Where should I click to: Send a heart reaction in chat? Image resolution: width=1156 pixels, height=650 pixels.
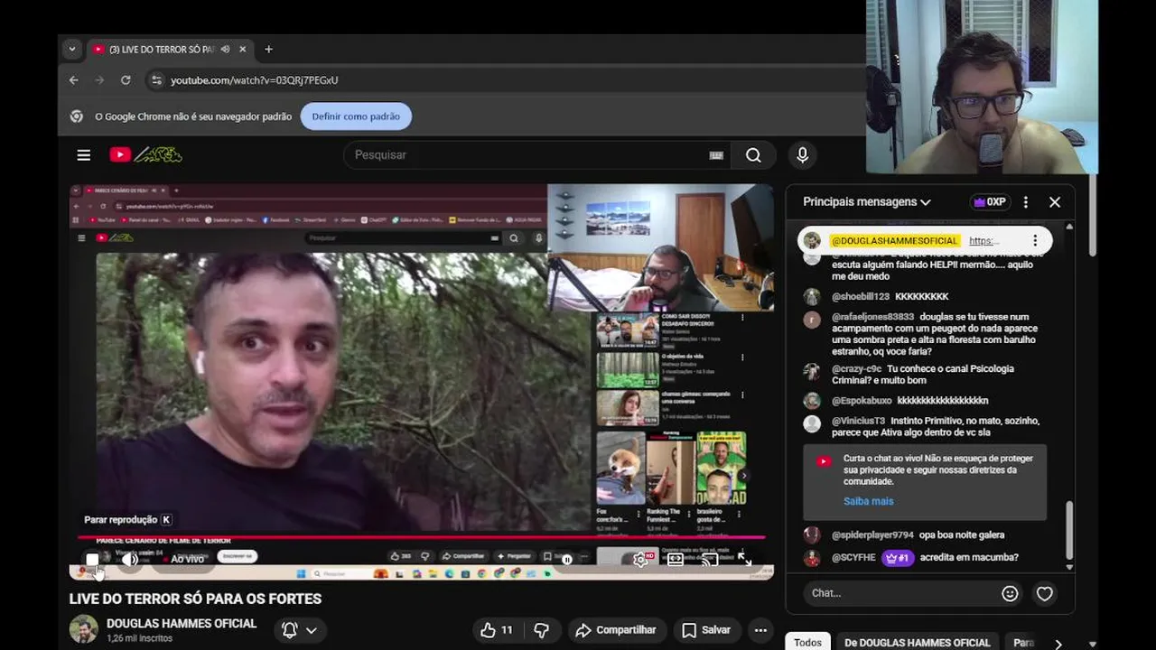(1045, 593)
